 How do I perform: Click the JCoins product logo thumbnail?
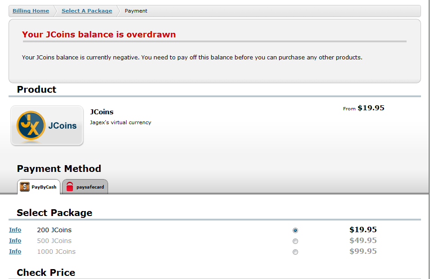point(47,126)
